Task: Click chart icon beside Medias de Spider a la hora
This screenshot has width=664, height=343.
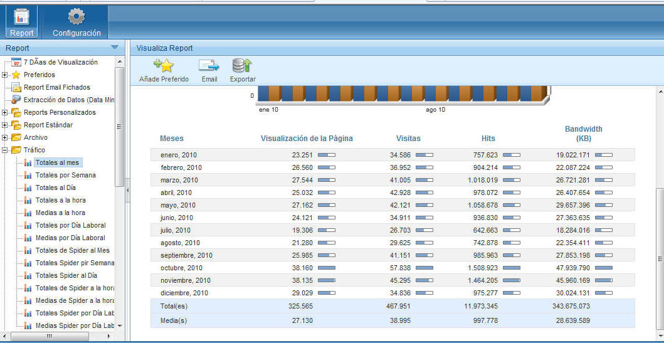Action: click(x=28, y=300)
